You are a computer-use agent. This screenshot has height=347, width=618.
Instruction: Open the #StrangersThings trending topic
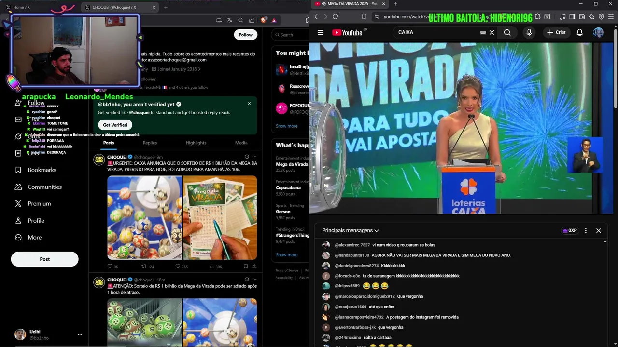click(292, 235)
